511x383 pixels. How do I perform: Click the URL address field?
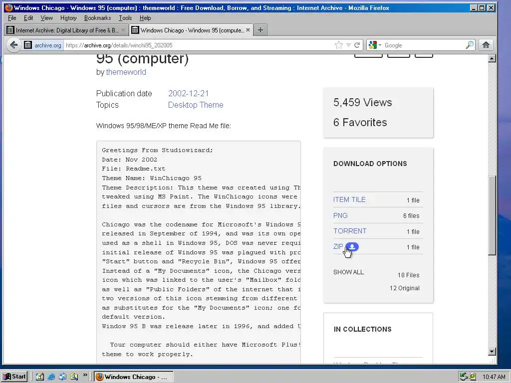199,45
